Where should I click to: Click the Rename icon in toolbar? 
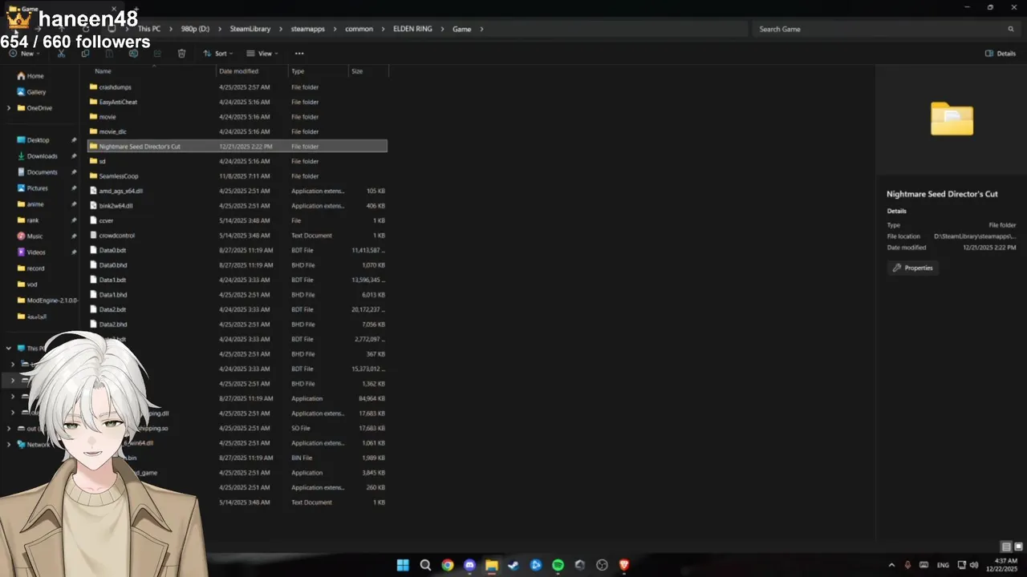pyautogui.click(x=133, y=54)
